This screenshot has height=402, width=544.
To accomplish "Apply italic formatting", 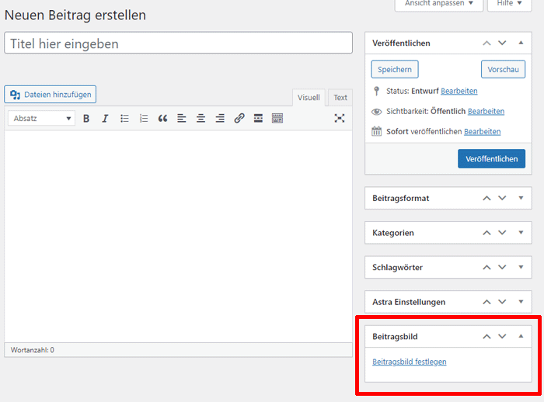I will click(105, 119).
